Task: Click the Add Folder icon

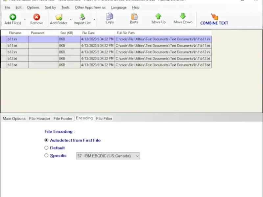Action: point(59,17)
